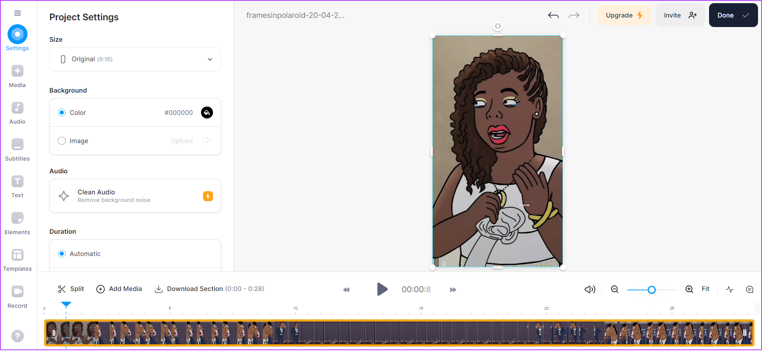Image resolution: width=762 pixels, height=351 pixels.
Task: Open the Audio sidebar tab
Action: pos(18,113)
